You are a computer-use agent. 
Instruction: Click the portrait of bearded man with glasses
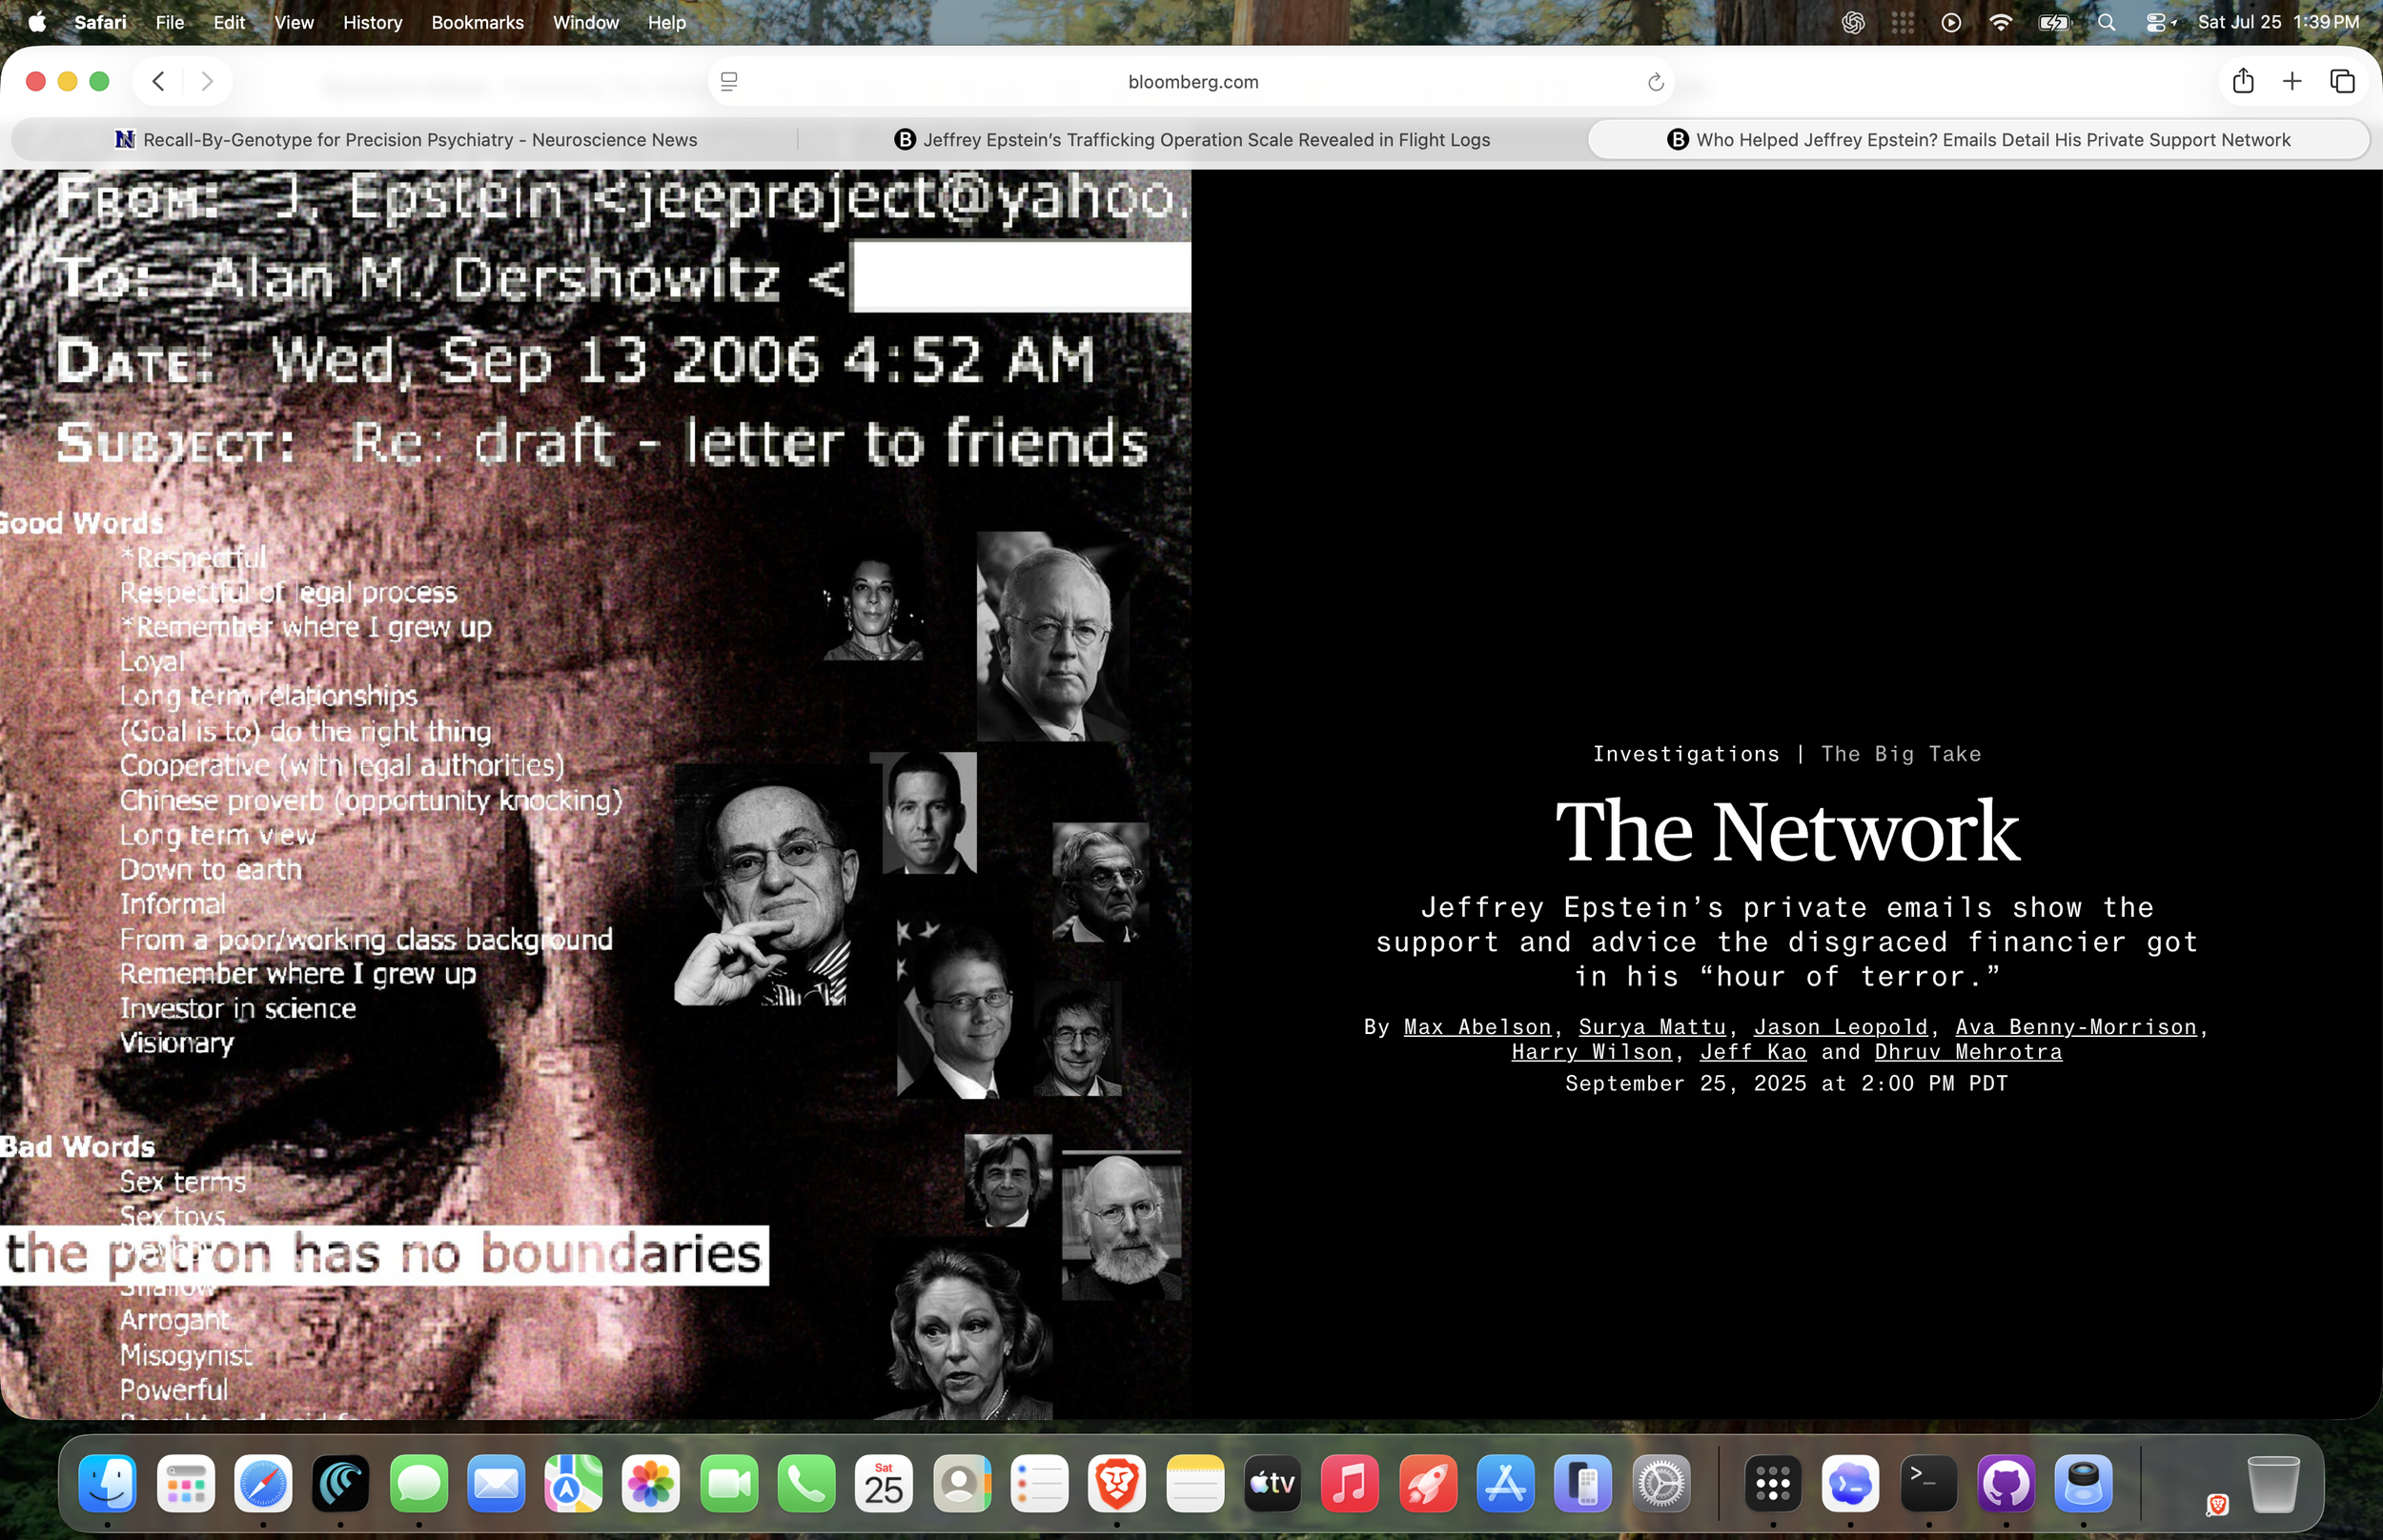1121,1225
